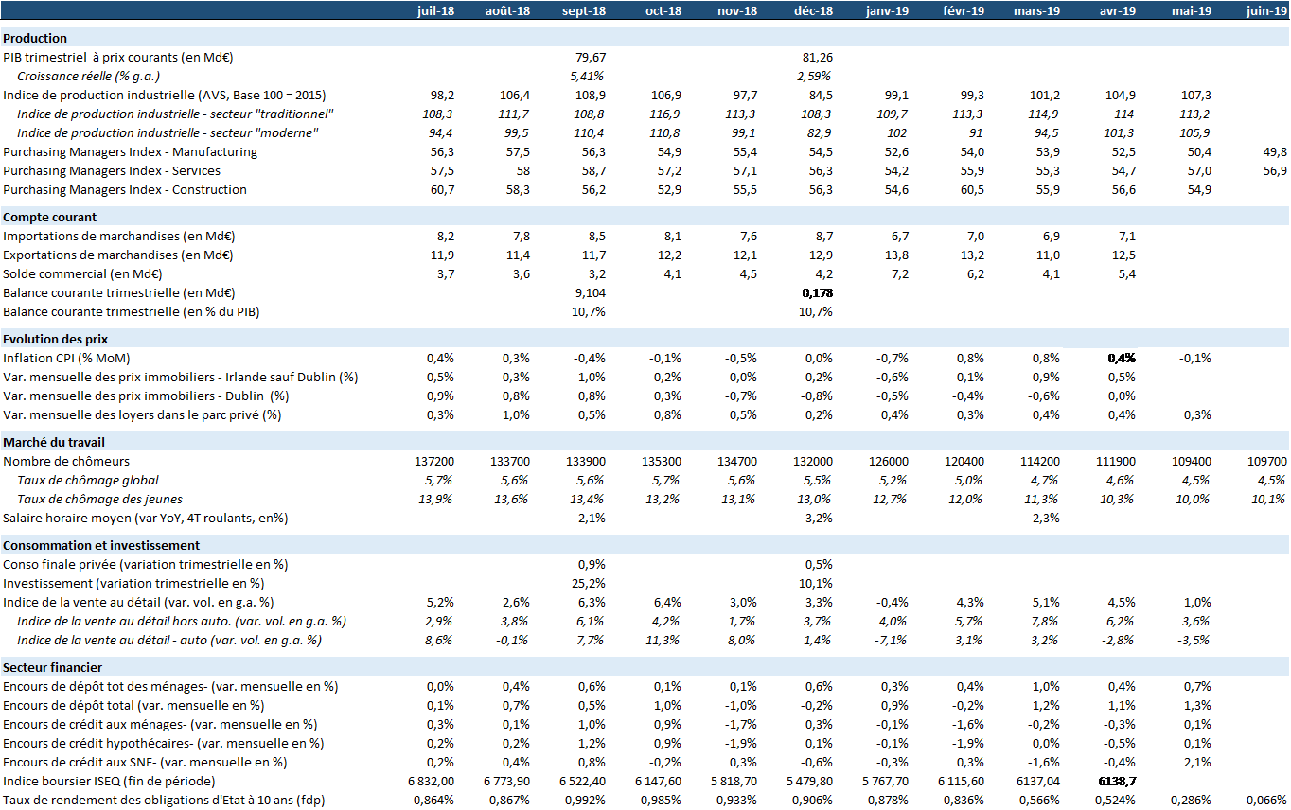This screenshot has width=1291, height=810.
Task: Select the Secteur financier heading
Action: coord(50,667)
